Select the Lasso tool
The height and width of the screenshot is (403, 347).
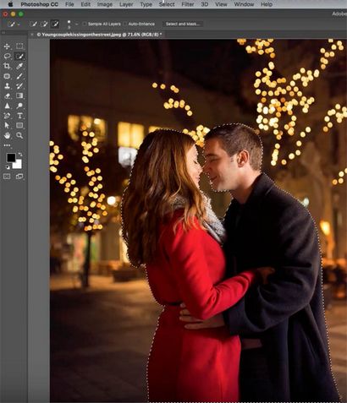7,56
